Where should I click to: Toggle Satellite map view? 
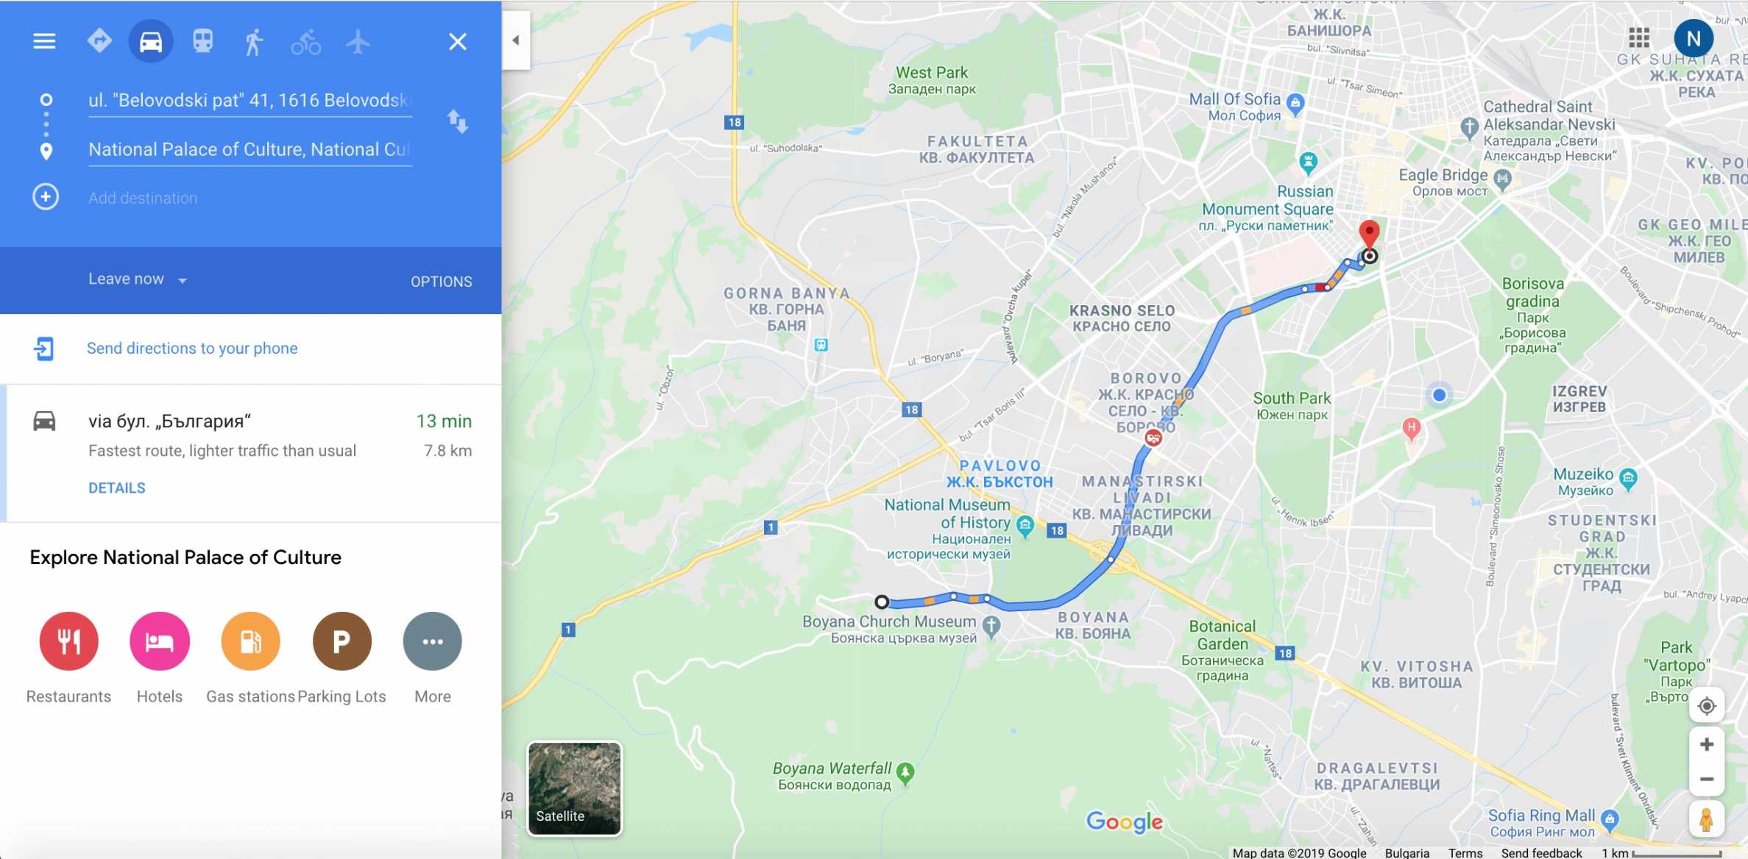tap(575, 788)
